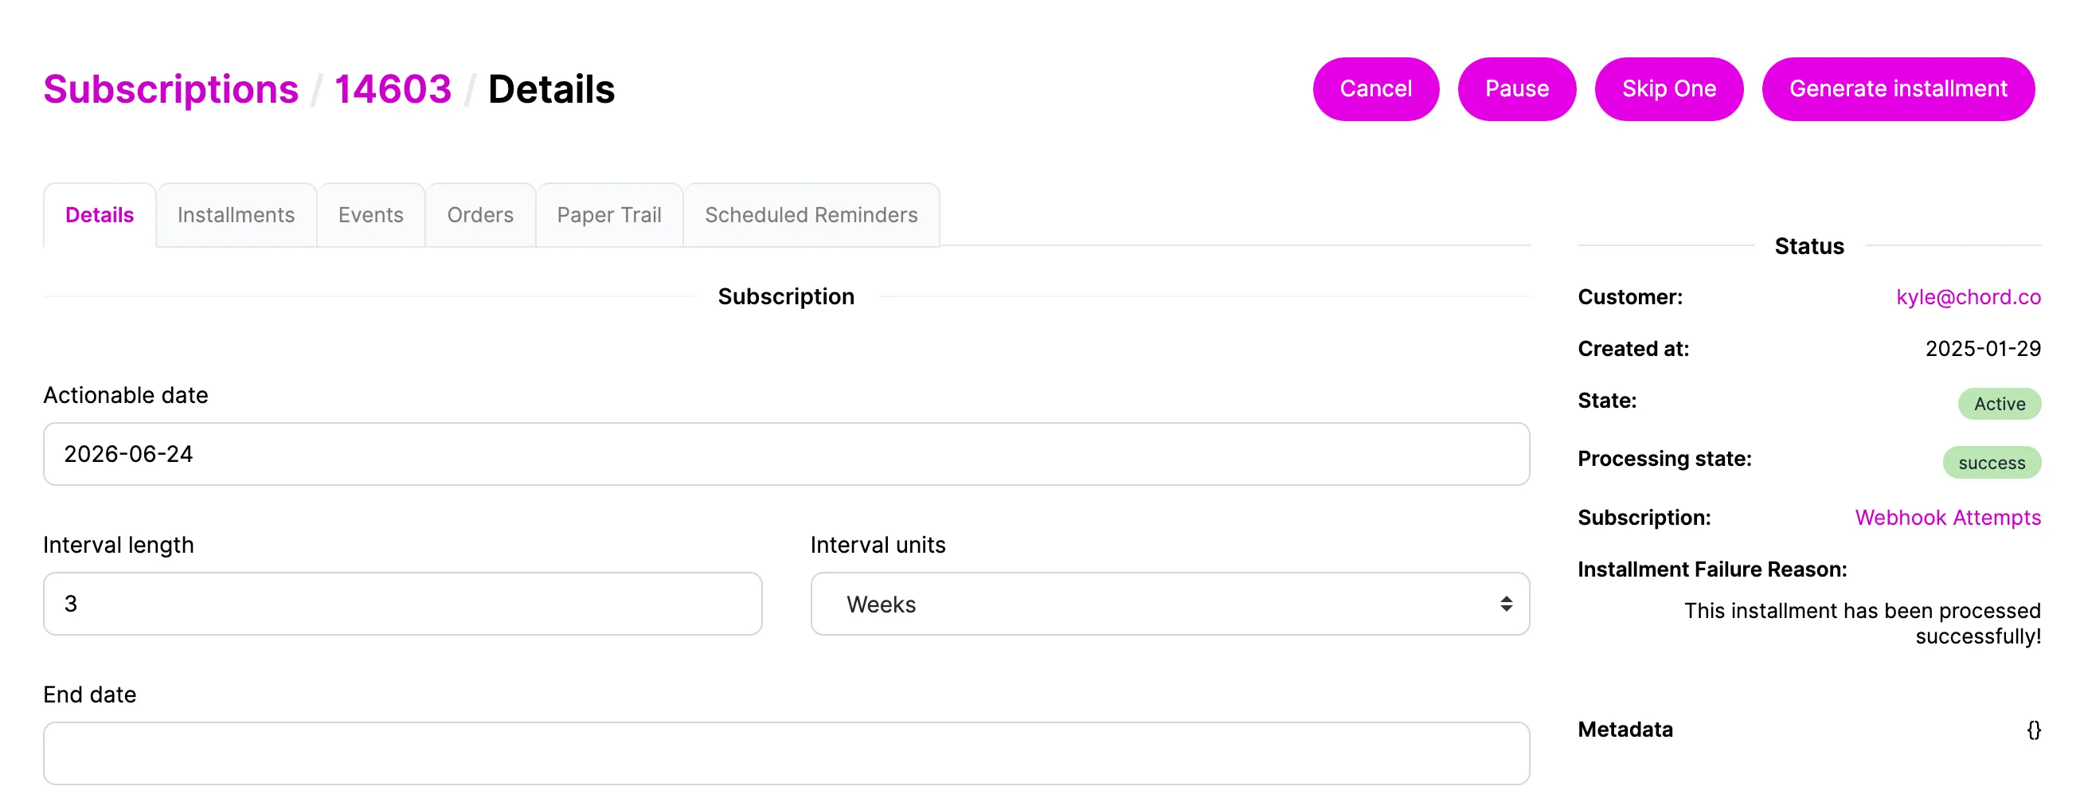Click the Details page title text

(551, 89)
